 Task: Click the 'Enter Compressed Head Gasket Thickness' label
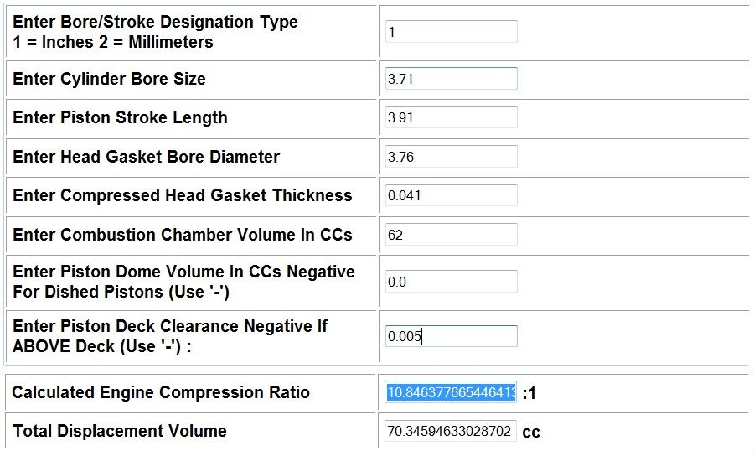[x=183, y=196]
